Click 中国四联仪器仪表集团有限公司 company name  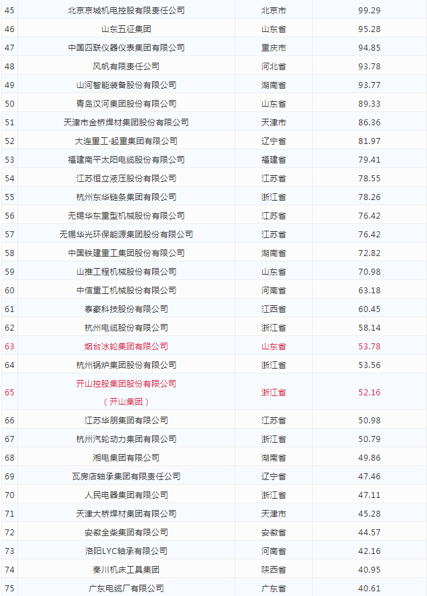pos(126,47)
